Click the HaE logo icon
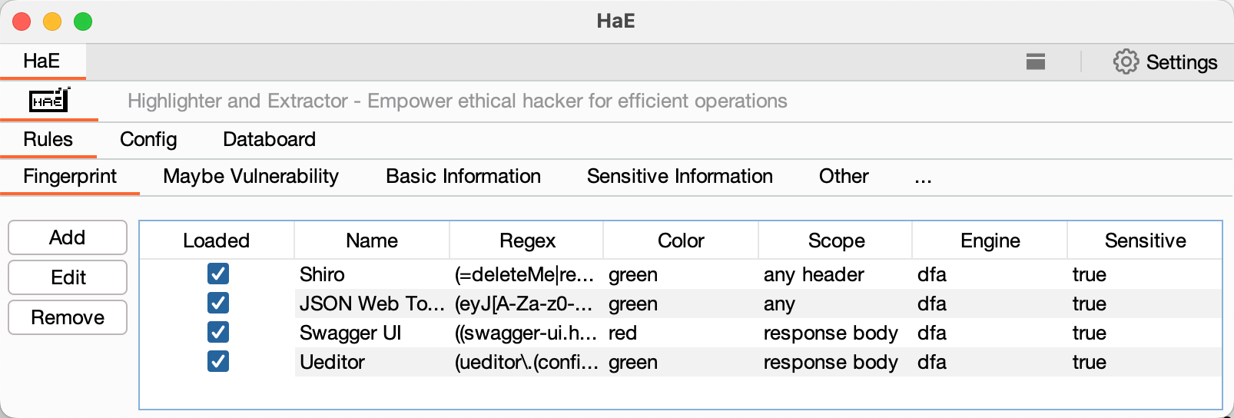 tap(49, 101)
